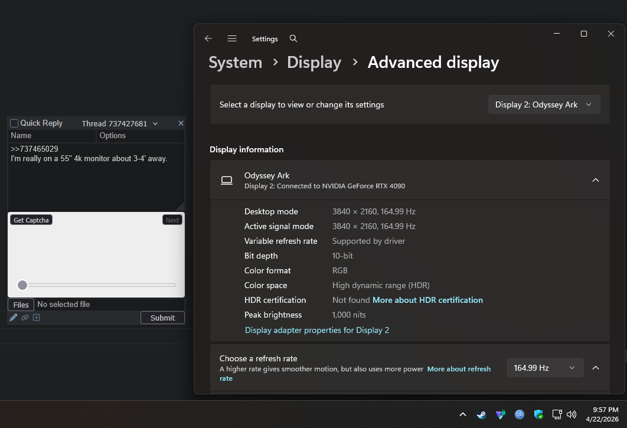Click the Settings search magnifier icon
This screenshot has height=428, width=627.
(x=293, y=38)
